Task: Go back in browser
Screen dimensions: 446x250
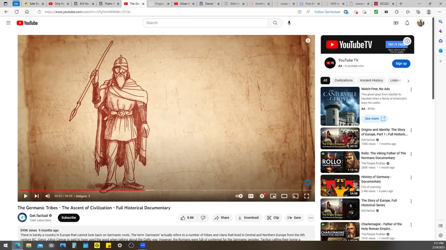Action: (6, 12)
